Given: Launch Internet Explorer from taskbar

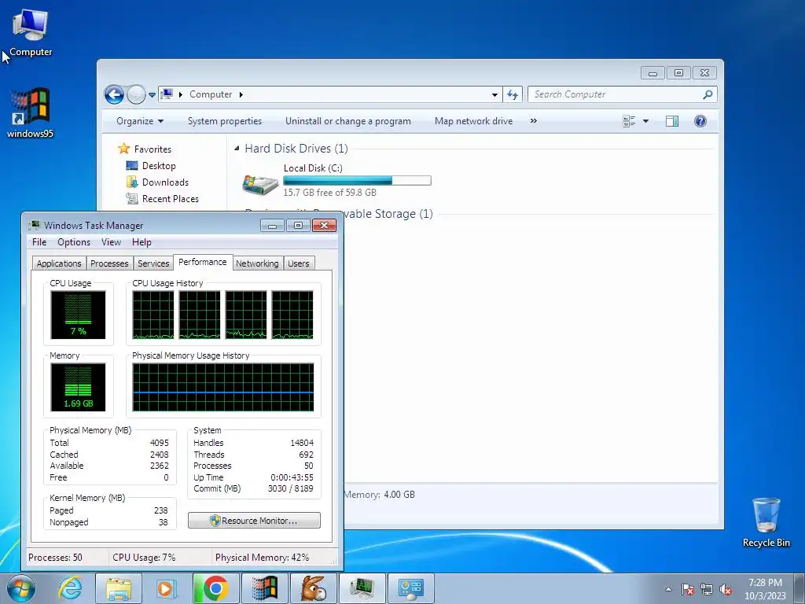Looking at the screenshot, I should point(70,588).
